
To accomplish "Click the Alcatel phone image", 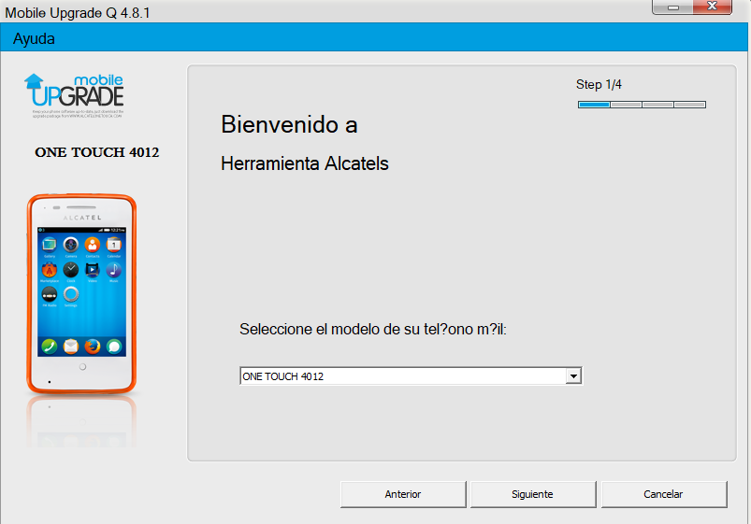I will tap(81, 294).
